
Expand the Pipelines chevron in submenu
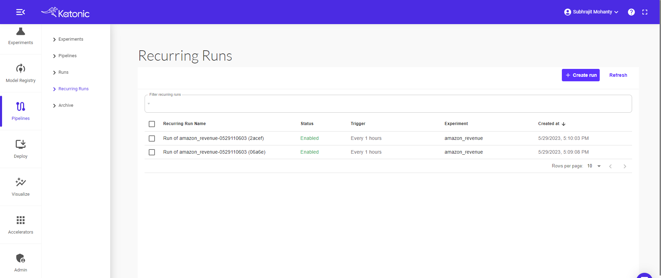coord(54,56)
